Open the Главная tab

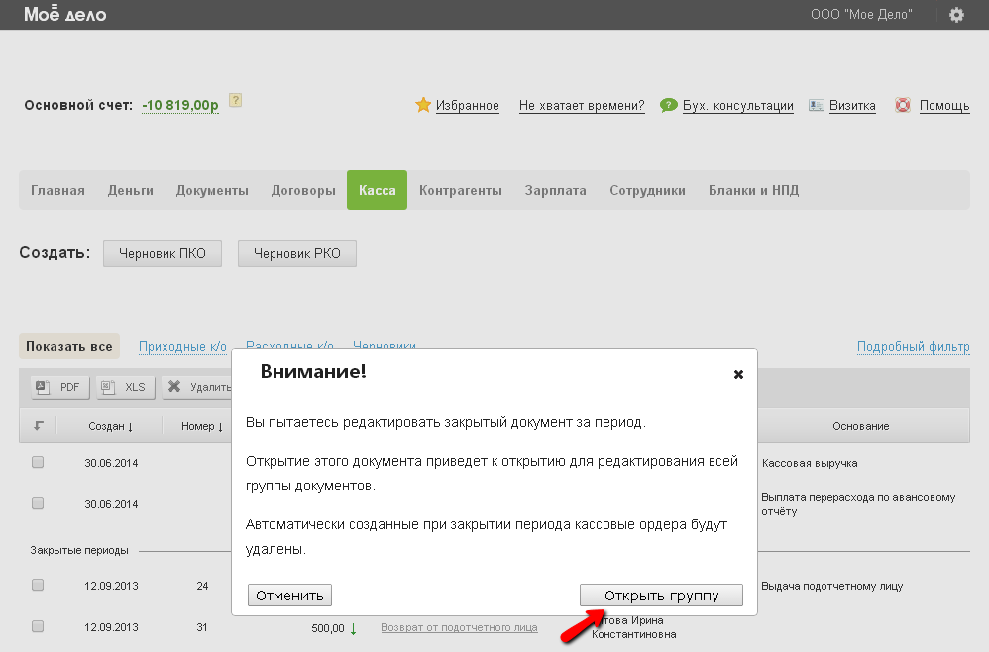pos(57,190)
